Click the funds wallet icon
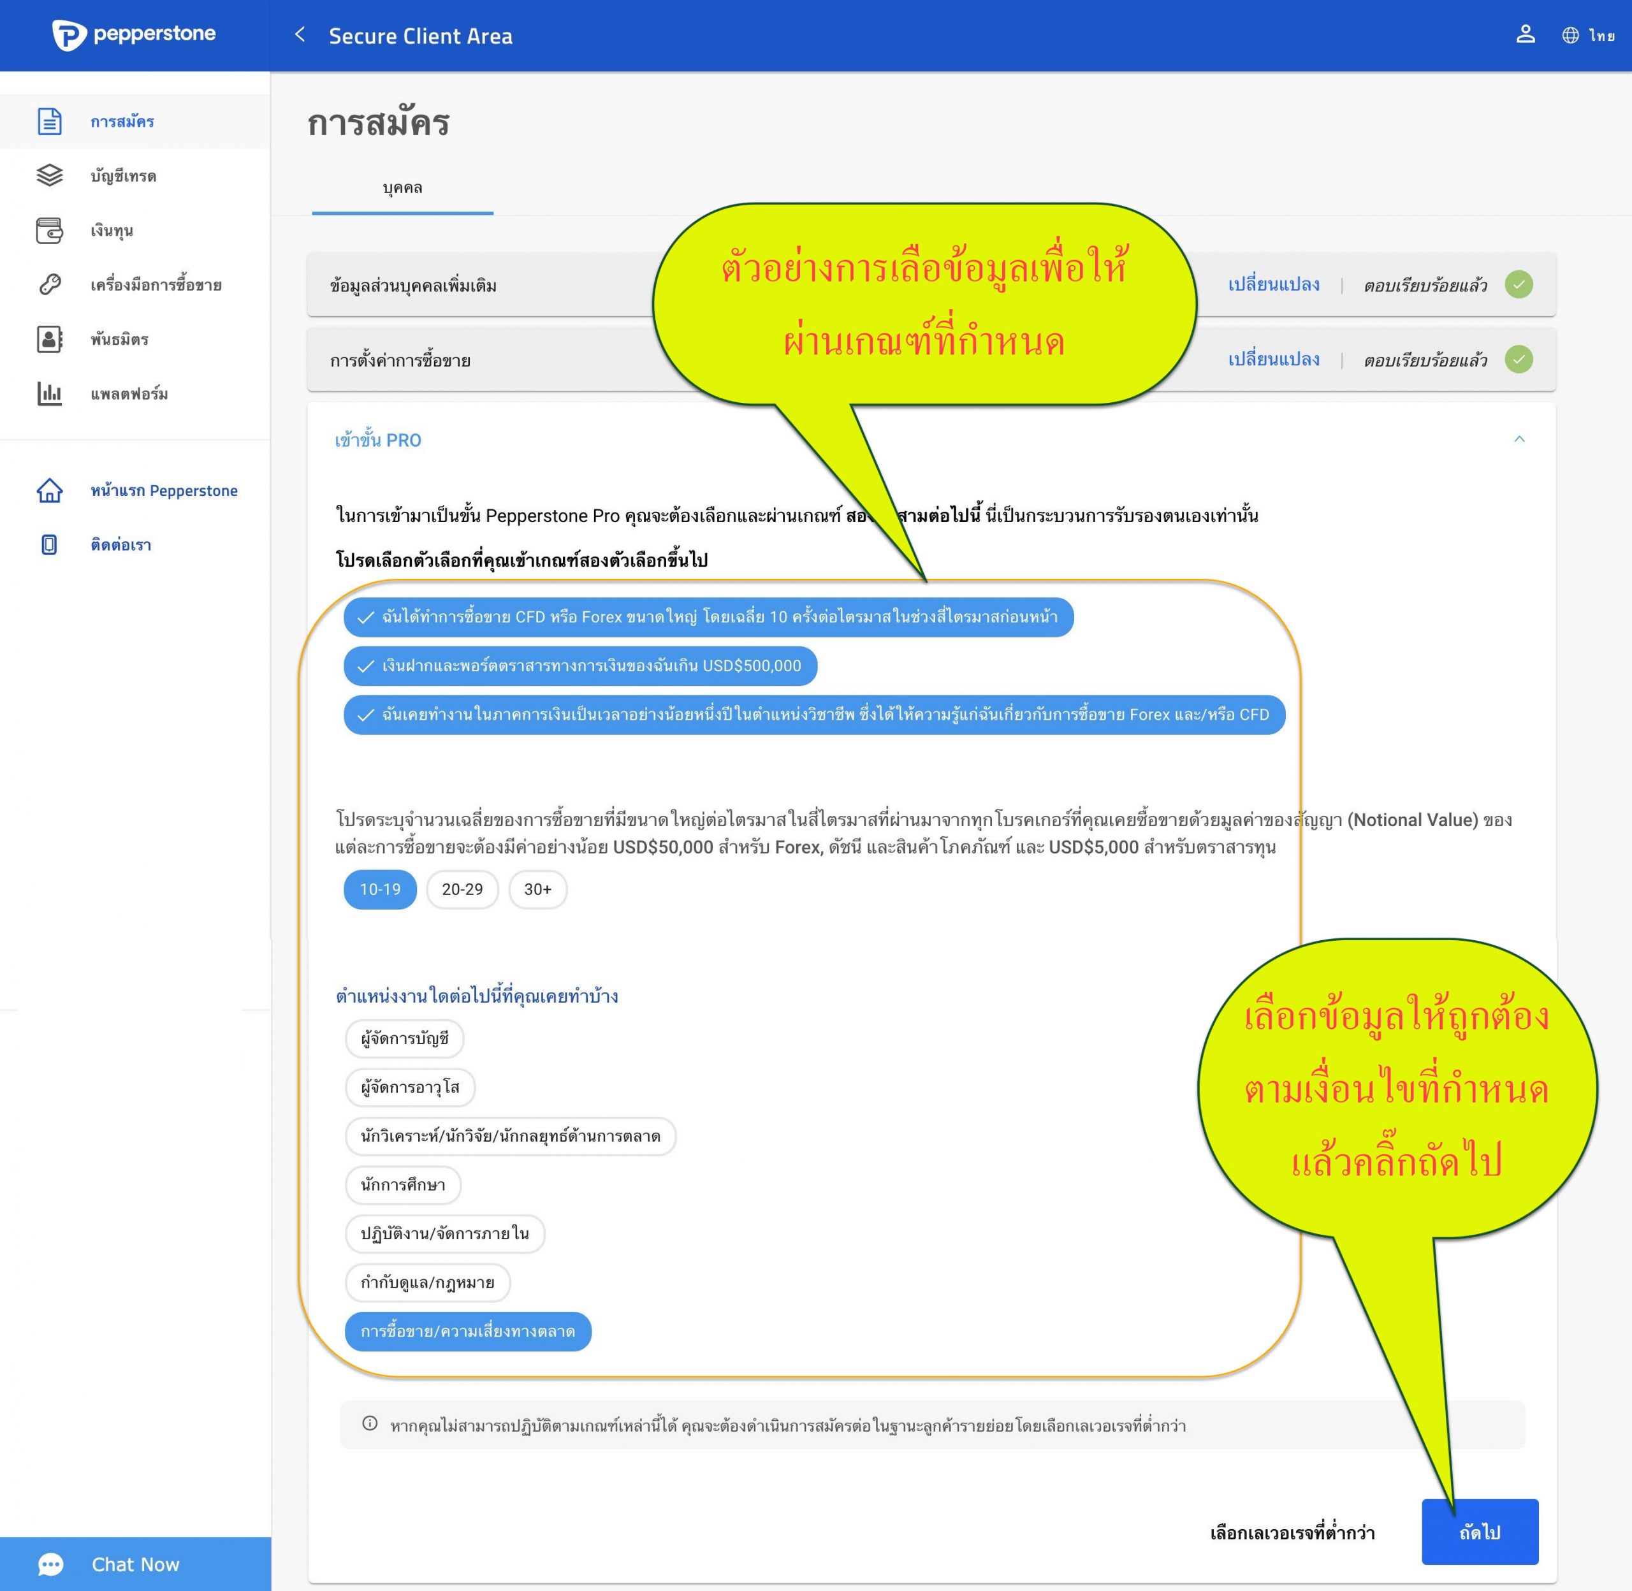The width and height of the screenshot is (1632, 1591). pos(49,230)
